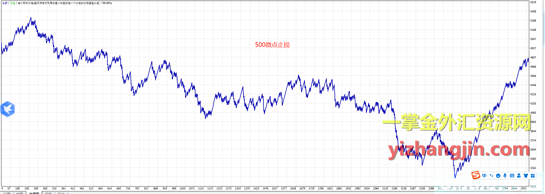Click the 5529 value on the vertical axis
Image resolution: width=545 pixels, height=194 pixels.
[x=533, y=2]
